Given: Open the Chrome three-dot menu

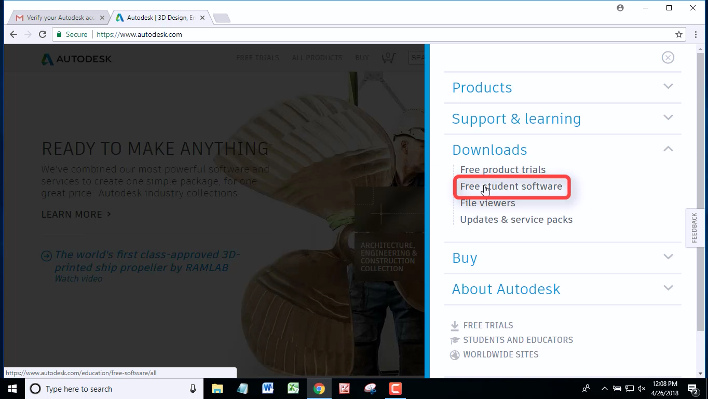Looking at the screenshot, I should 696,34.
